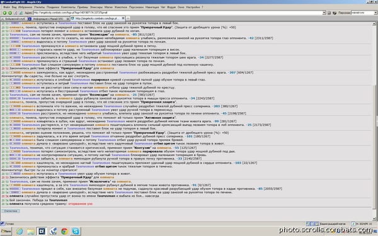Open the Комплекты menu
378x236 pixels.
(68, 7)
